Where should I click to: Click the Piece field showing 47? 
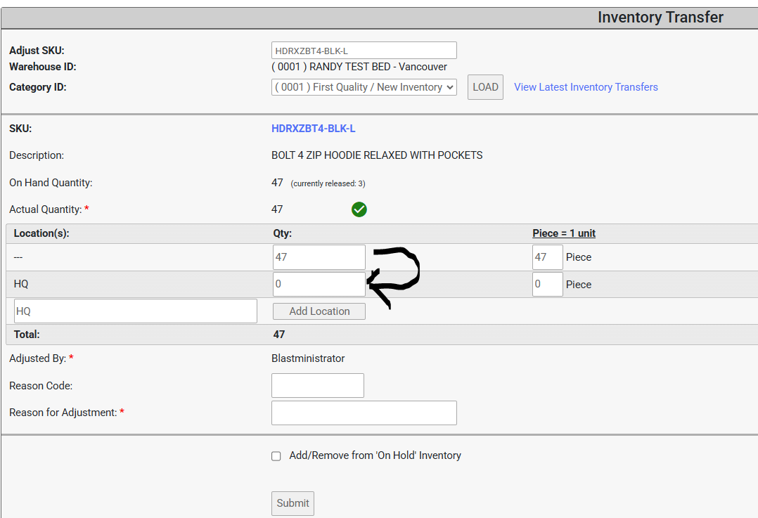click(x=547, y=257)
